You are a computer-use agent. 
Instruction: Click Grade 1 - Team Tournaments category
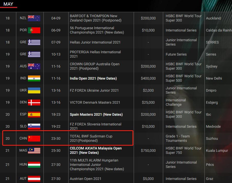pyautogui.click(x=178, y=138)
